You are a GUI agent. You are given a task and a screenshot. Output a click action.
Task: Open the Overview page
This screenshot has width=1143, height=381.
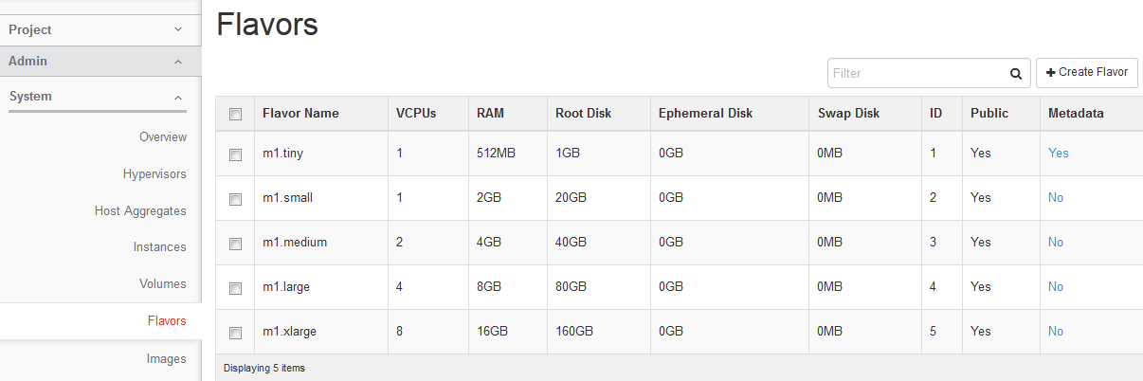point(163,137)
